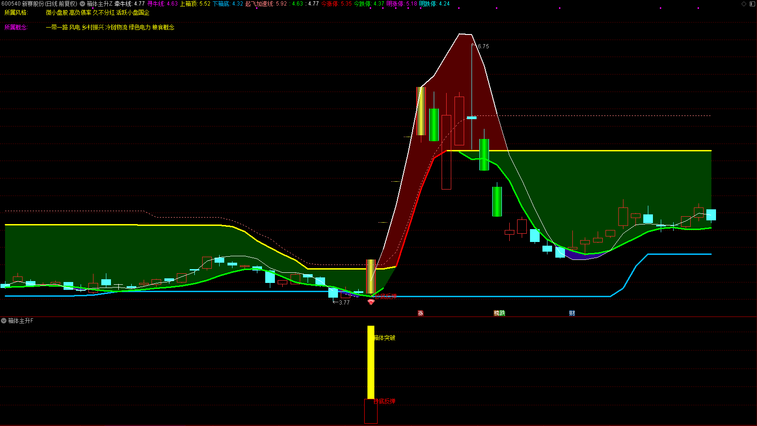This screenshot has width=757, height=426.
Task: Click the diamond icon in top-right corner
Action: (744, 4)
